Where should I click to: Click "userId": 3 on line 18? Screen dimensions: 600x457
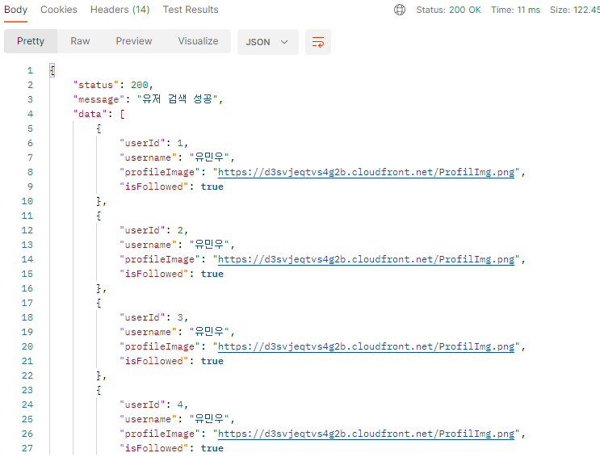pos(153,317)
